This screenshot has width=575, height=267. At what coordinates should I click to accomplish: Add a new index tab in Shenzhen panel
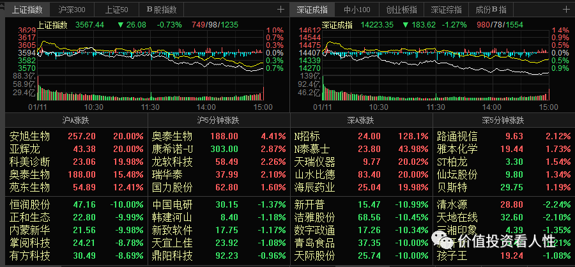566,9
